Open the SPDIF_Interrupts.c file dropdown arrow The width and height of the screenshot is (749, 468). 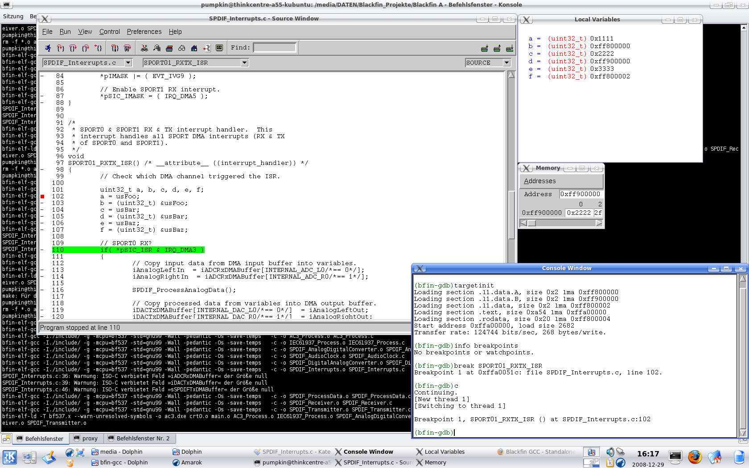click(x=128, y=63)
